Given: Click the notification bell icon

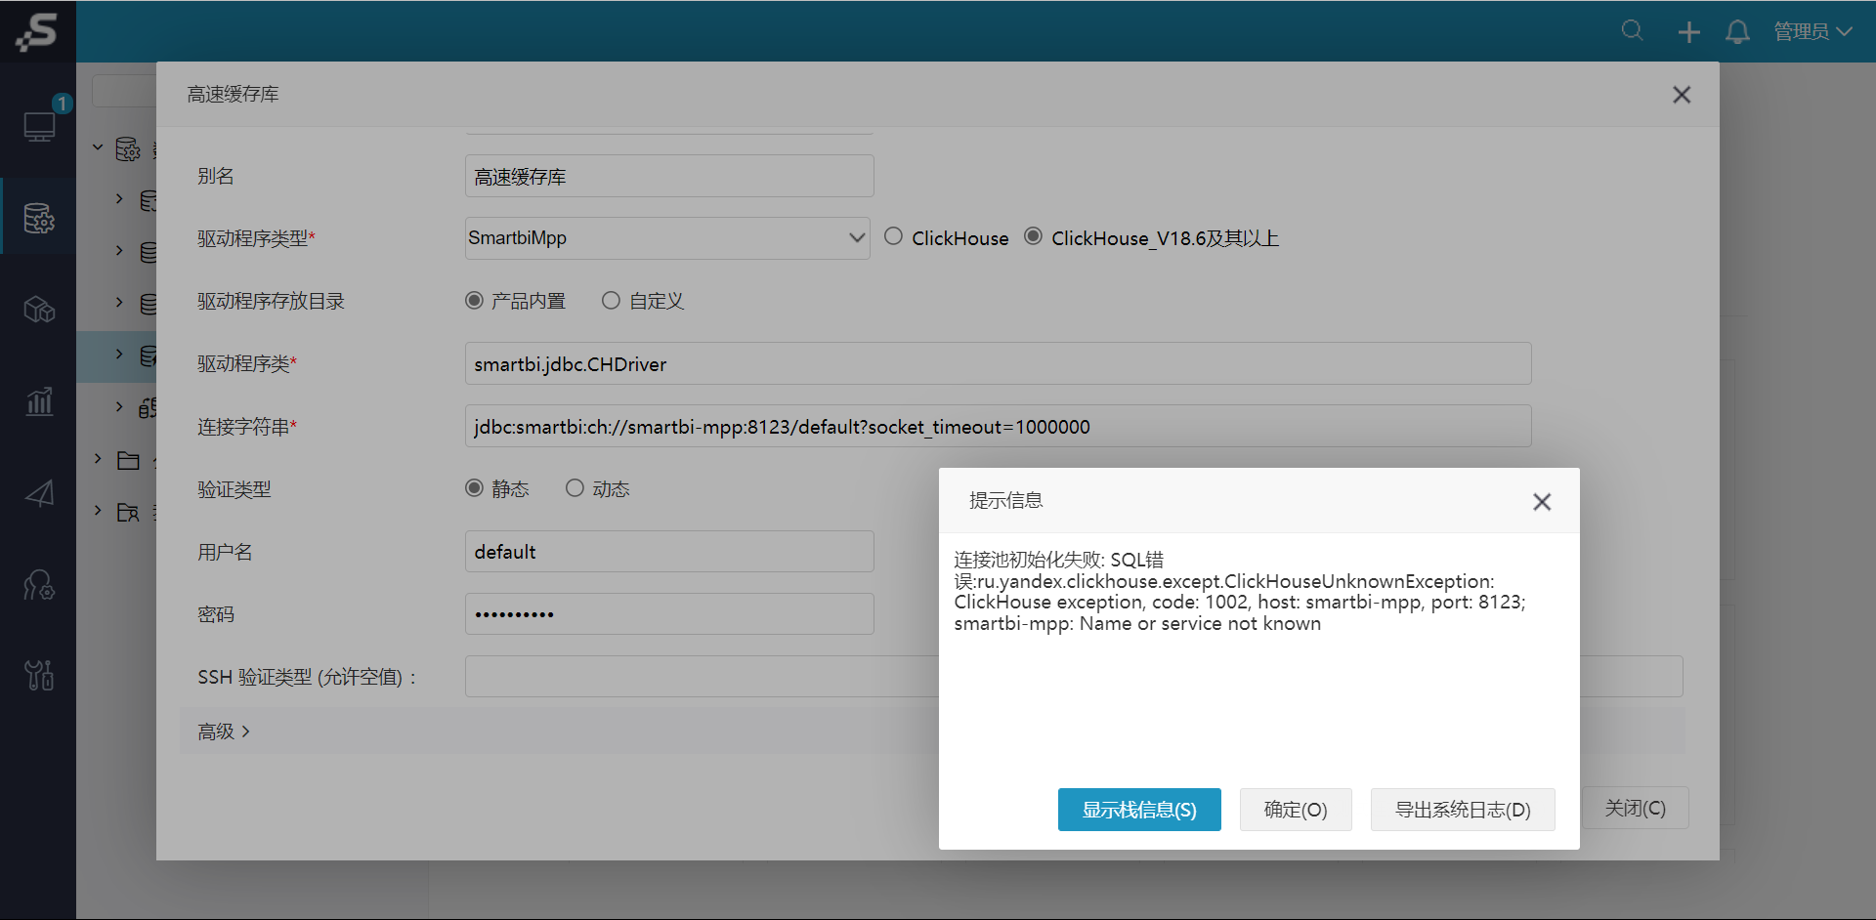Looking at the screenshot, I should [1737, 32].
